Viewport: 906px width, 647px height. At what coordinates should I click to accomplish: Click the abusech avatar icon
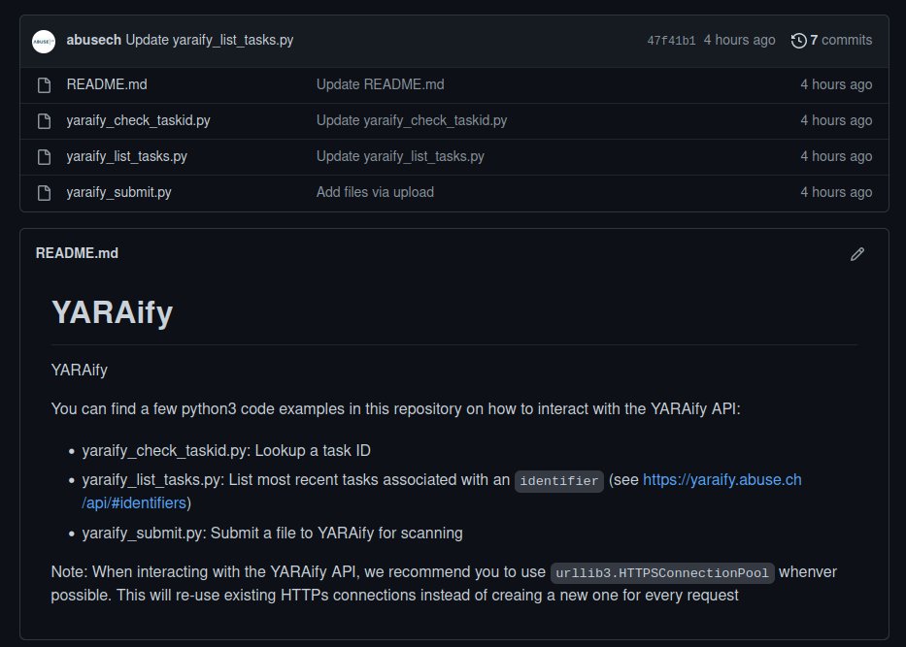point(43,40)
